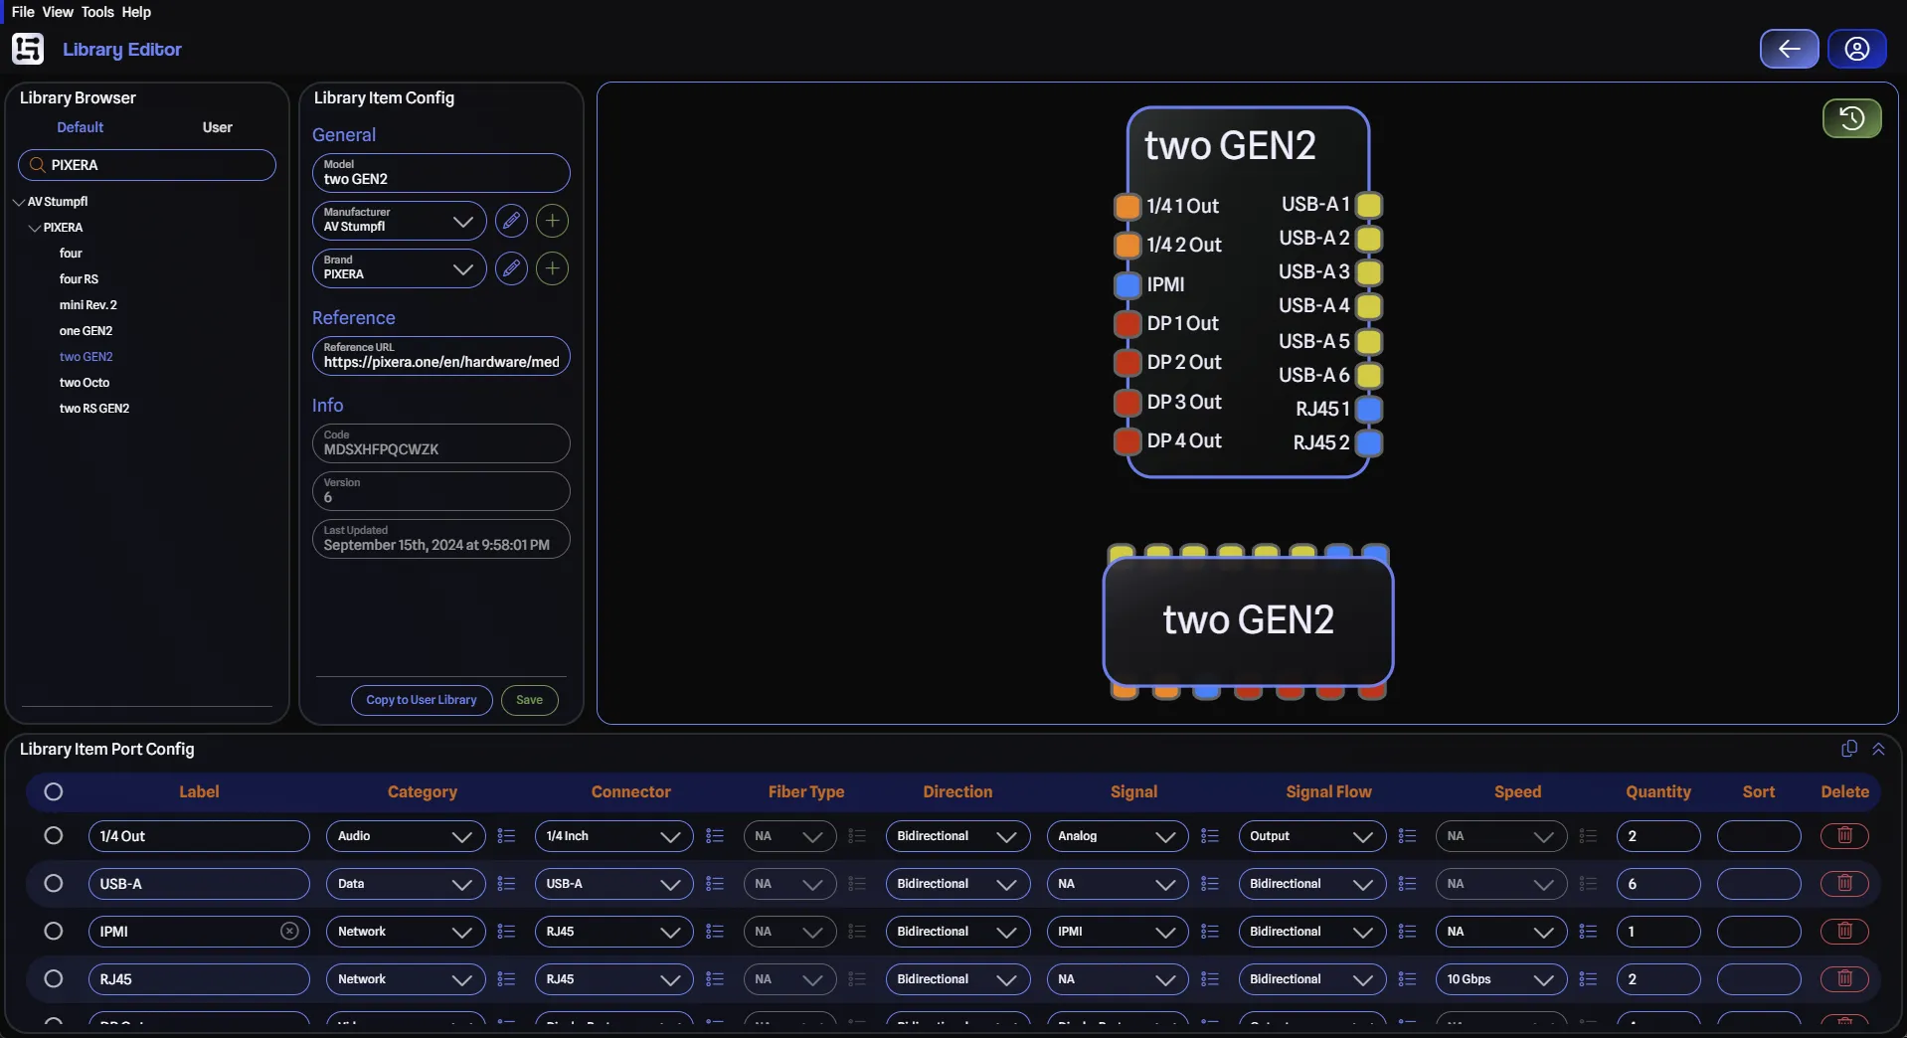This screenshot has width=1907, height=1038.
Task: Open the Tools menu
Action: [x=97, y=12]
